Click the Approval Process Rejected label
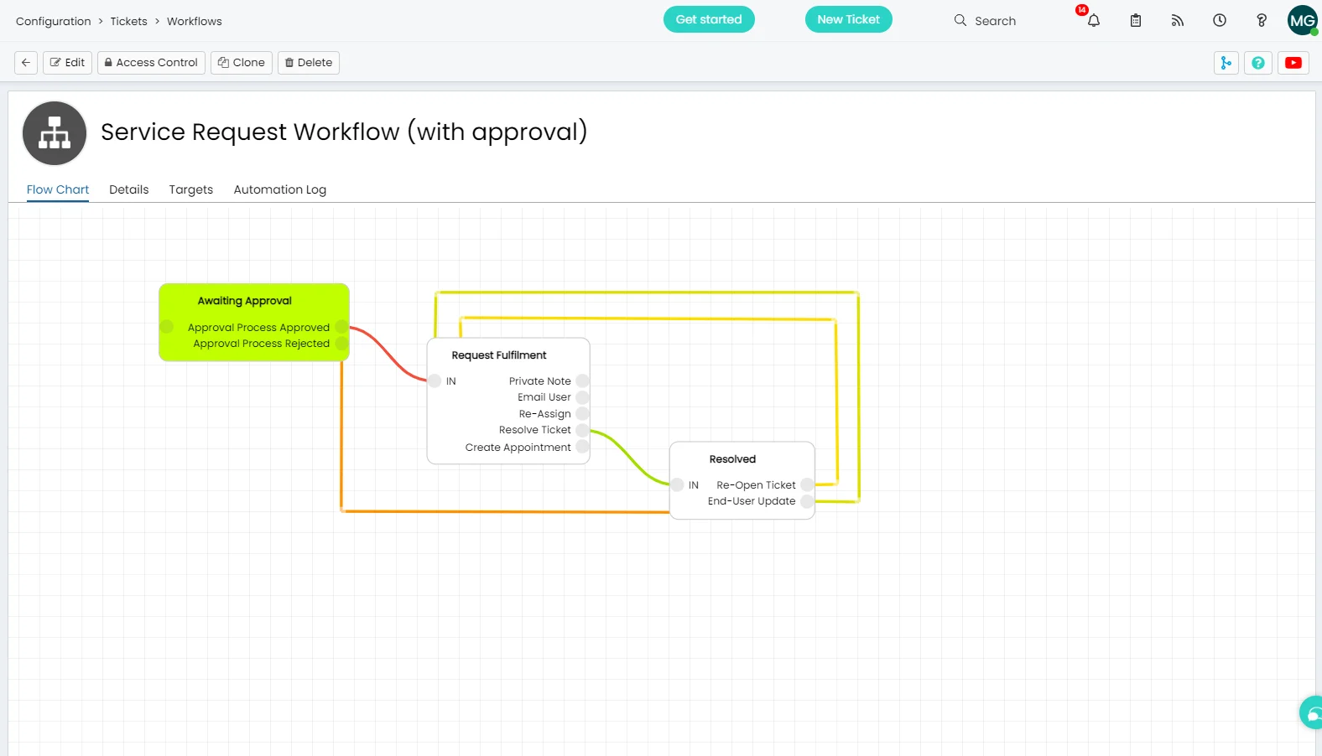 tap(261, 344)
